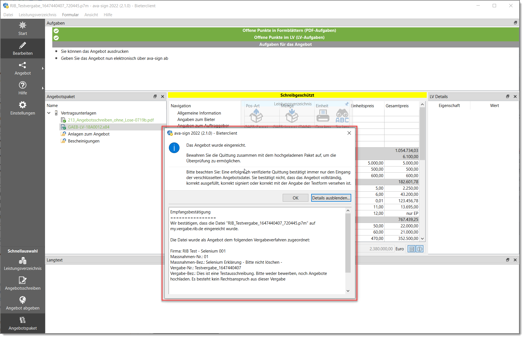Viewport: 524px width, 338px height.
Task: Undock the Aufgaben panel
Action: coord(516,23)
